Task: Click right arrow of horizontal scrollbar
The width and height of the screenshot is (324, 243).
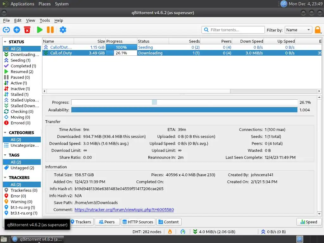Action: [319, 91]
